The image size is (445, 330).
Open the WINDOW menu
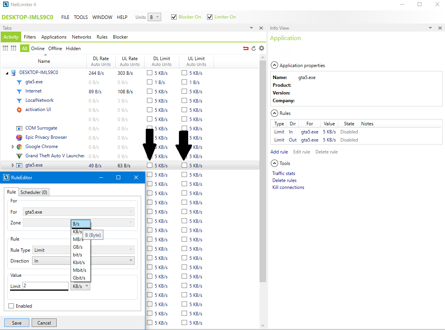102,17
